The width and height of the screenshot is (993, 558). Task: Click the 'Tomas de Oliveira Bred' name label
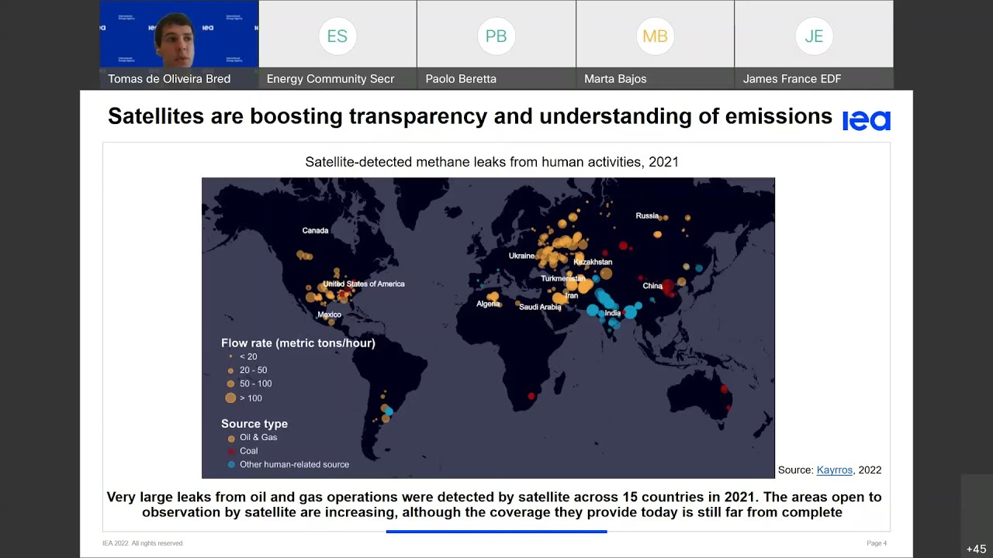pyautogui.click(x=169, y=78)
